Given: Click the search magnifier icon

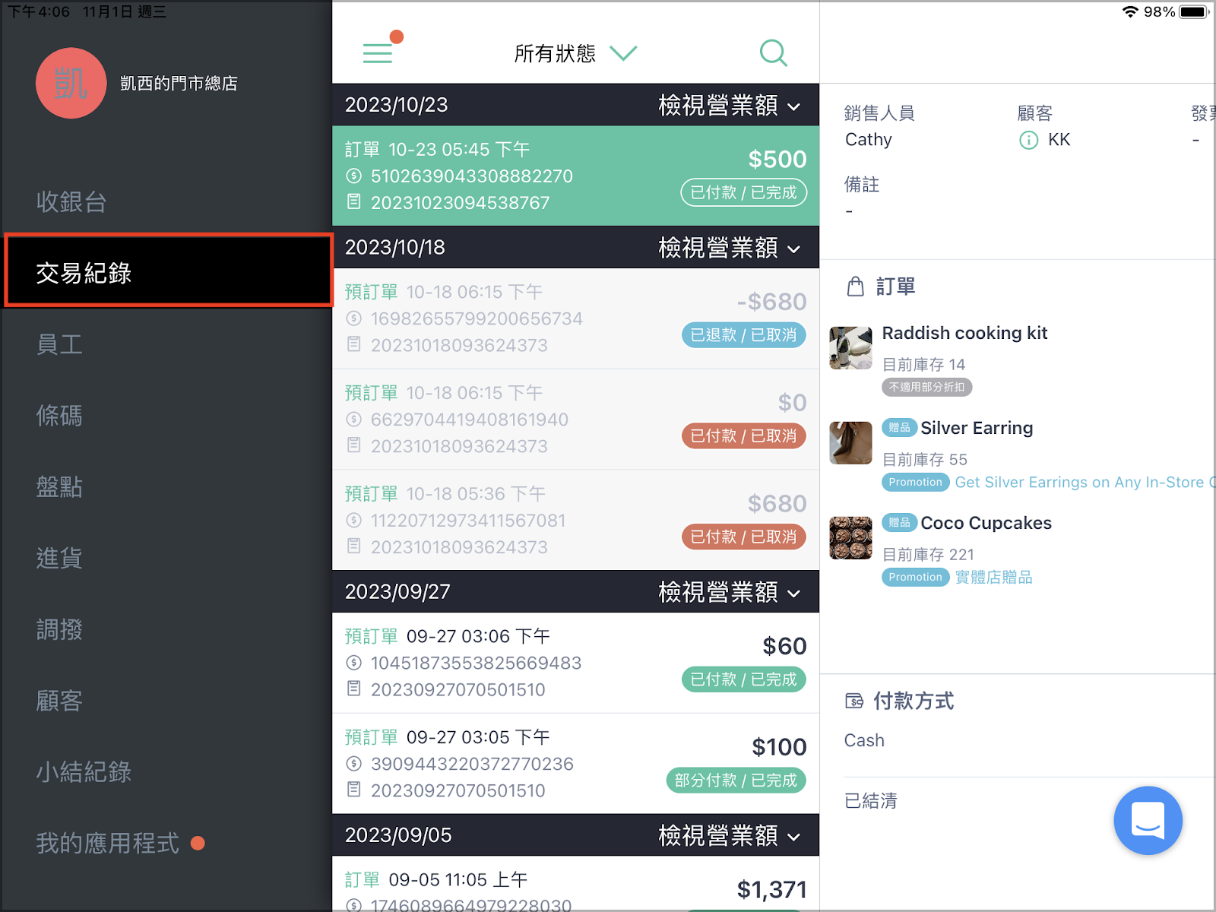Looking at the screenshot, I should [x=773, y=53].
